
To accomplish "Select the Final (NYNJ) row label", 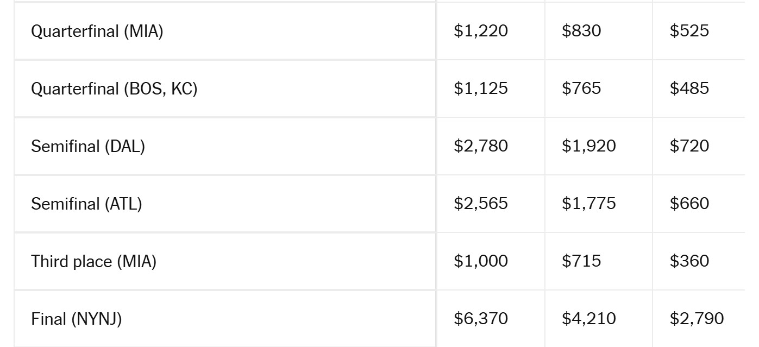I will 77,319.
